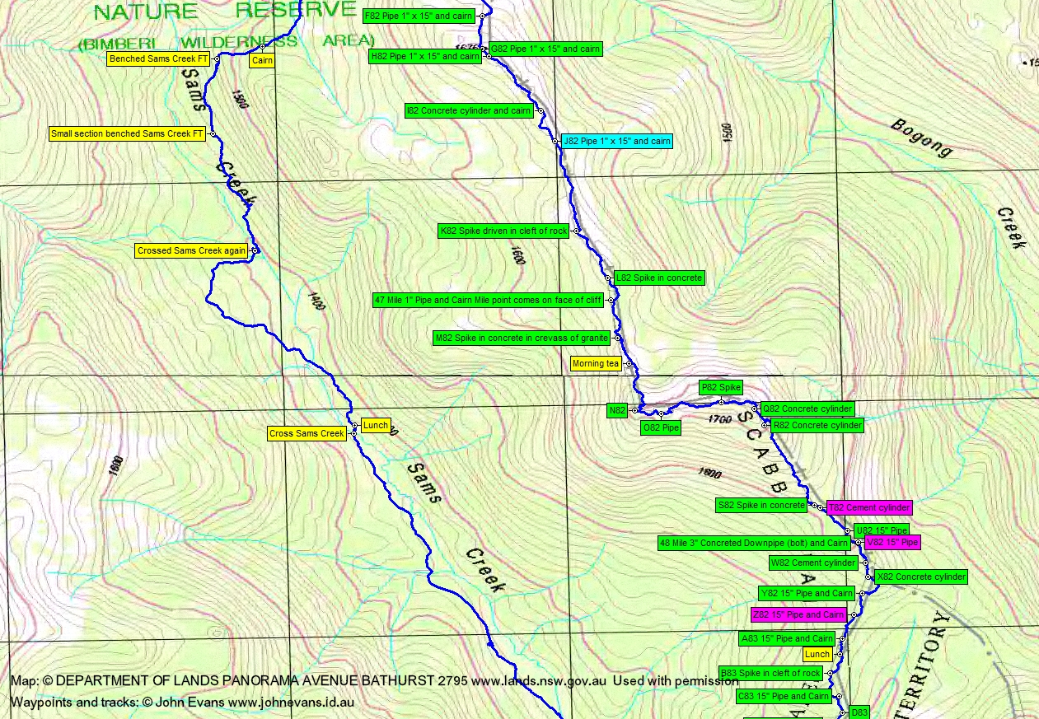
Task: Click the 'D83' waypoint label
Action: click(859, 712)
